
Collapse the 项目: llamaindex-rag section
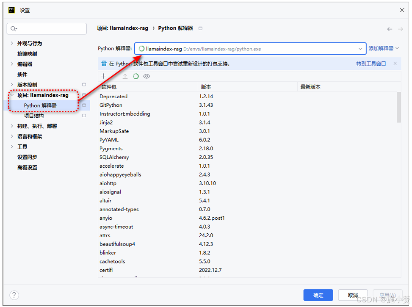coord(12,95)
